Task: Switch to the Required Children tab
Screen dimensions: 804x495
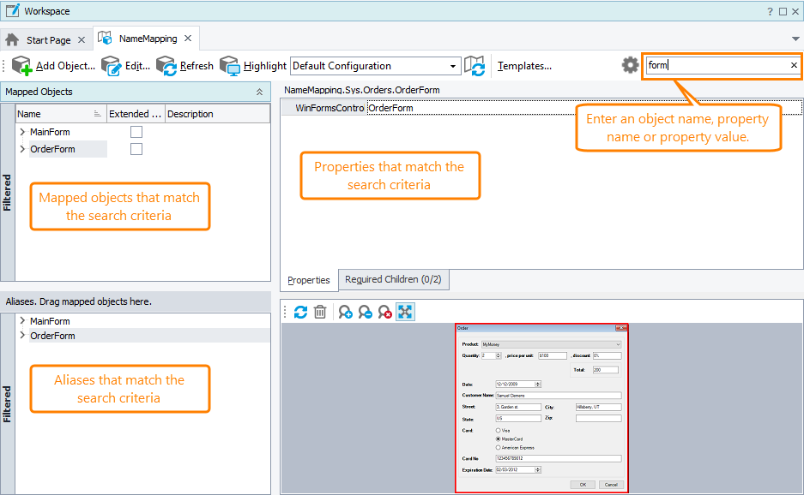Action: click(x=393, y=279)
